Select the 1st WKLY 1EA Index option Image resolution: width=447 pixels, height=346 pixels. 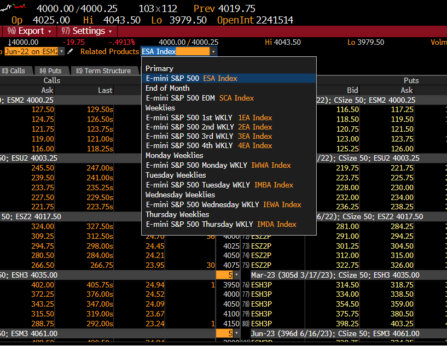pyautogui.click(x=208, y=118)
